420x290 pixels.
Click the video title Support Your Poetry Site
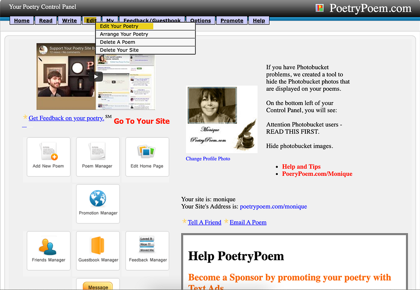click(x=72, y=48)
